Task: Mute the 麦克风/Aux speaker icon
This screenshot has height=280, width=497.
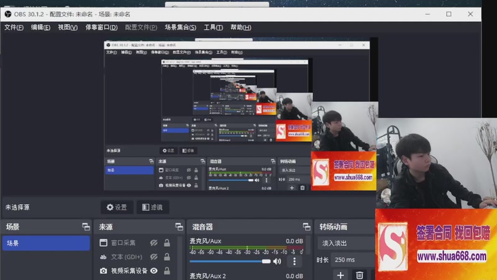Action: tap(277, 261)
